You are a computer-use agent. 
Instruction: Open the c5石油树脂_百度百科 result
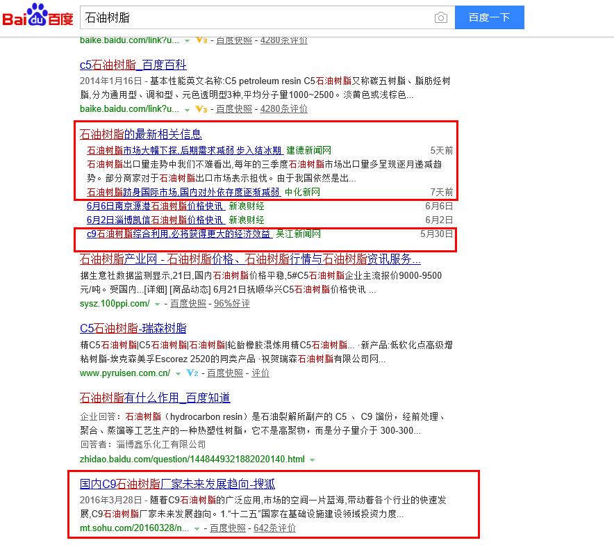click(x=133, y=65)
